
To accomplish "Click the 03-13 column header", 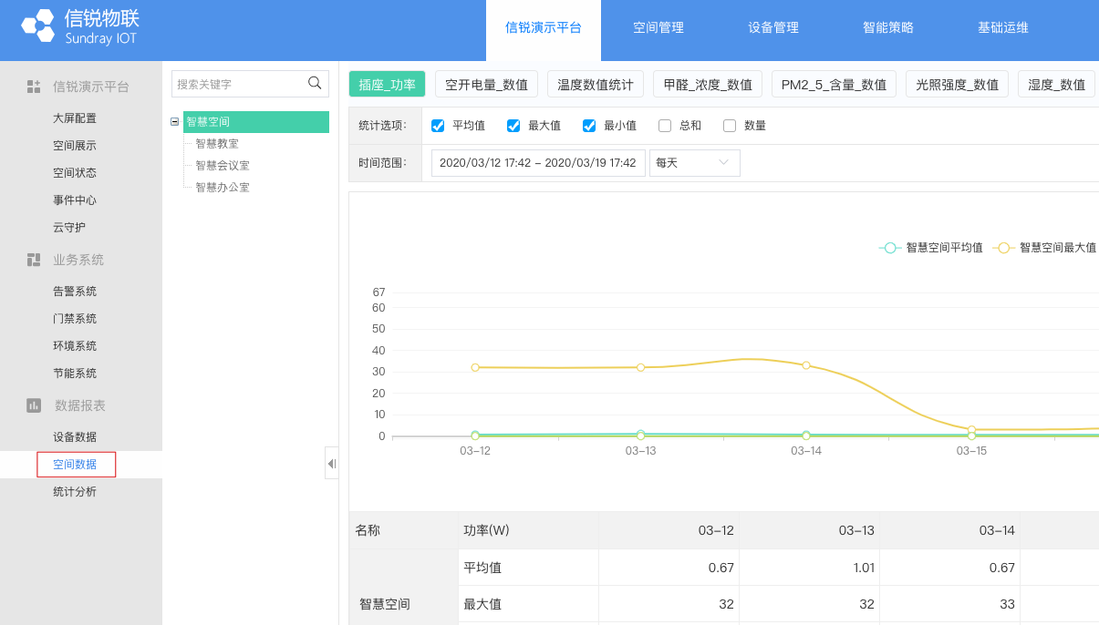I will [x=810, y=530].
